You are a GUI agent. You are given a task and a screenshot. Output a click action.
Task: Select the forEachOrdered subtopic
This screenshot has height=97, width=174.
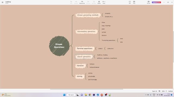(x=94, y=67)
